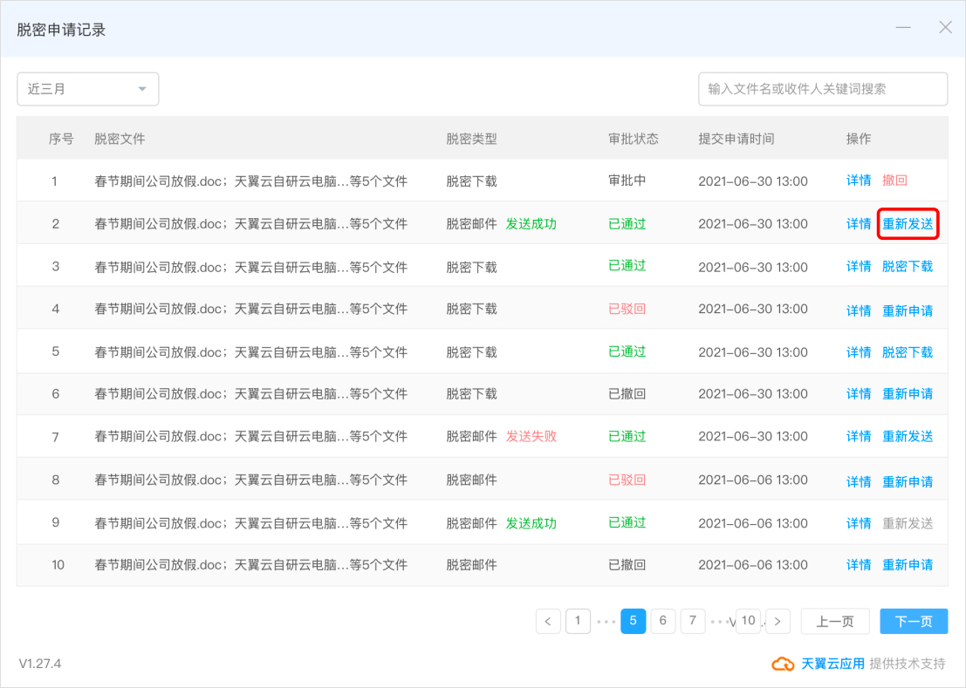Screen dimensions: 966x688
Task: Click the highlighted 重新发送 link on row 2
Action: pyautogui.click(x=908, y=223)
